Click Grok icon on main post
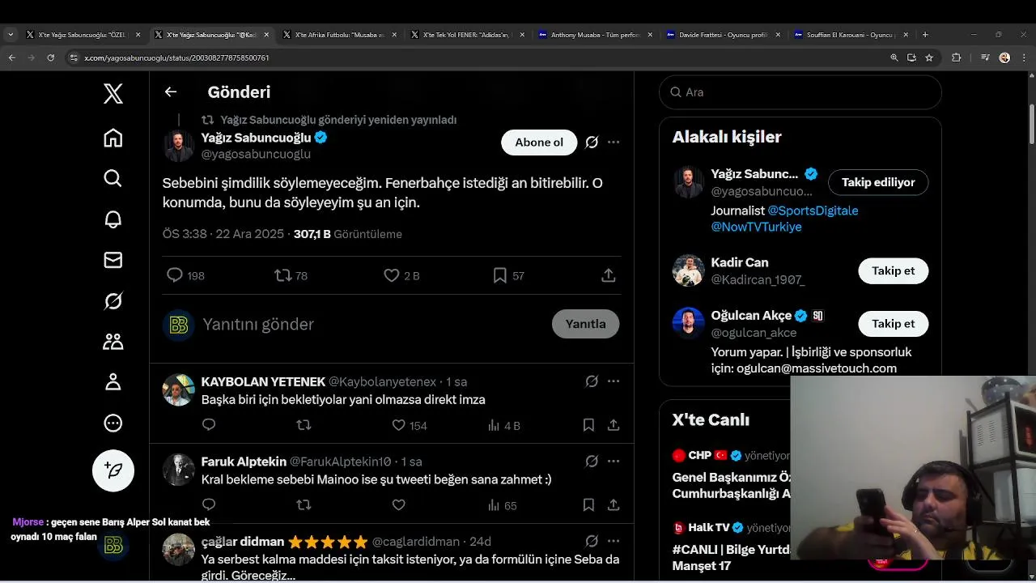 (x=592, y=143)
